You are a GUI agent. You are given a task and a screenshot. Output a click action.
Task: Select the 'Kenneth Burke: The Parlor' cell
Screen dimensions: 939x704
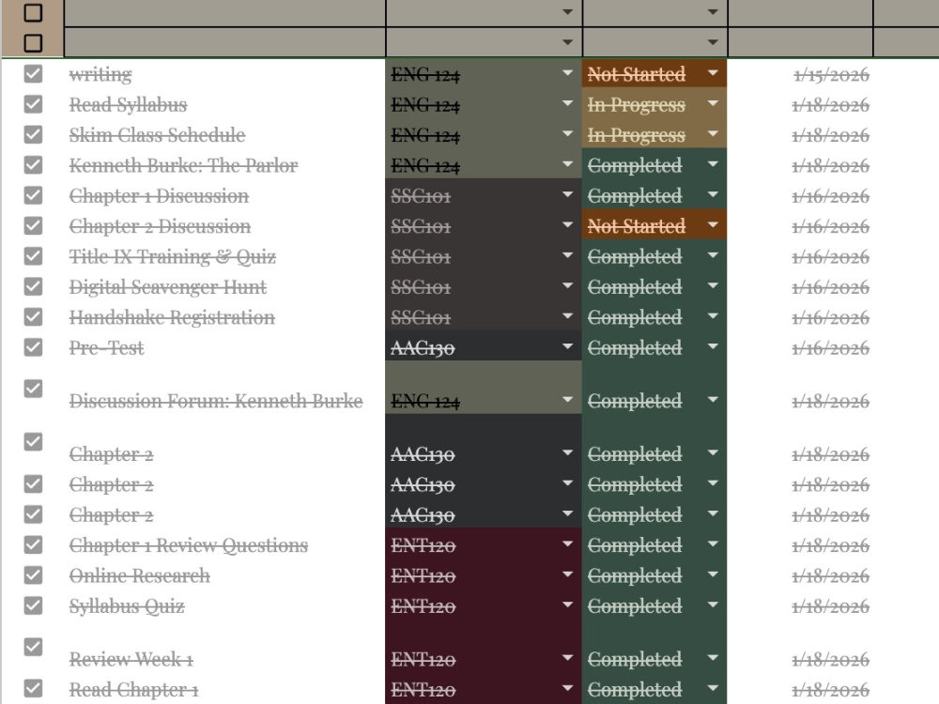[224, 165]
